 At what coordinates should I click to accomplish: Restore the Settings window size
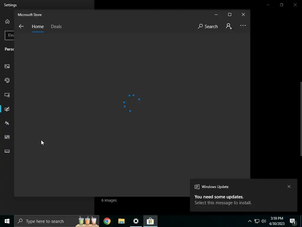(x=282, y=5)
